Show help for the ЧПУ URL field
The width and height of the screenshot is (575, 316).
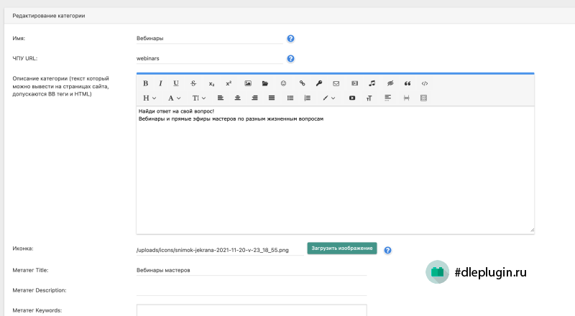290,59
